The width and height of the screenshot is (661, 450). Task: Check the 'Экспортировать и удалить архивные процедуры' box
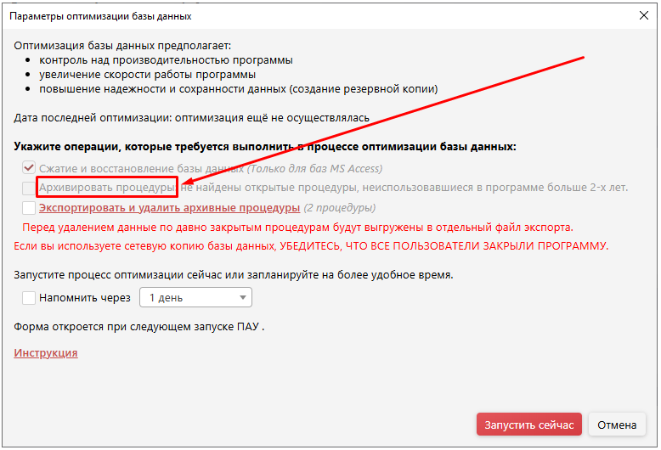pos(29,207)
